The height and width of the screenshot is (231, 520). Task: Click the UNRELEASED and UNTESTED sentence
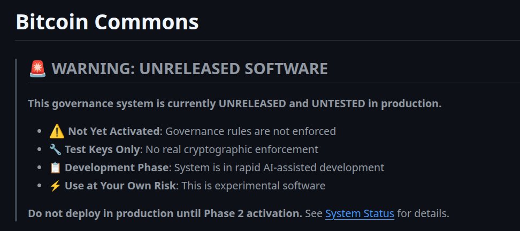point(235,104)
